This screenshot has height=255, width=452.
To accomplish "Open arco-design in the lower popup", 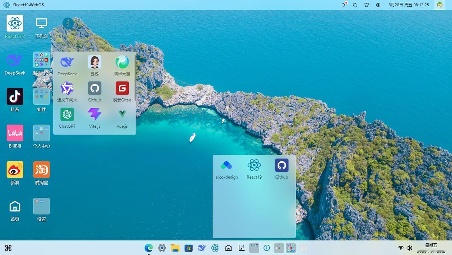I will click(226, 165).
